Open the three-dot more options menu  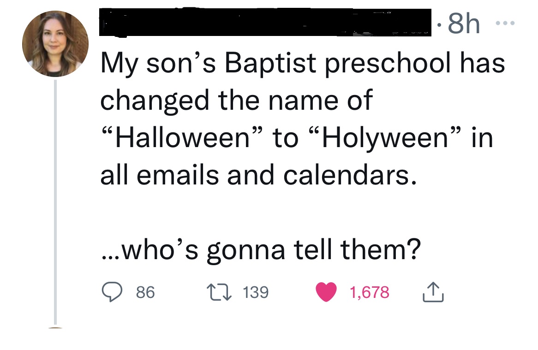pos(506,24)
